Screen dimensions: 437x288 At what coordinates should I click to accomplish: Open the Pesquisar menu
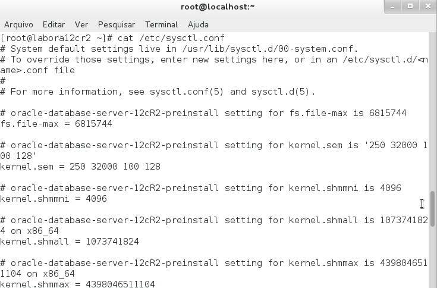click(x=117, y=24)
